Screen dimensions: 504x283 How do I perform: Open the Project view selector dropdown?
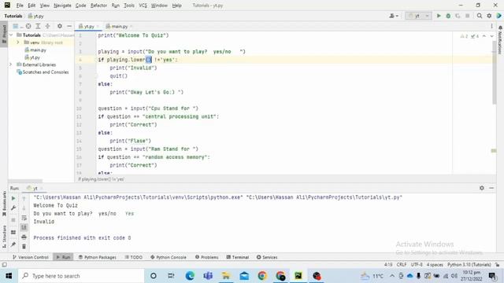point(17,26)
